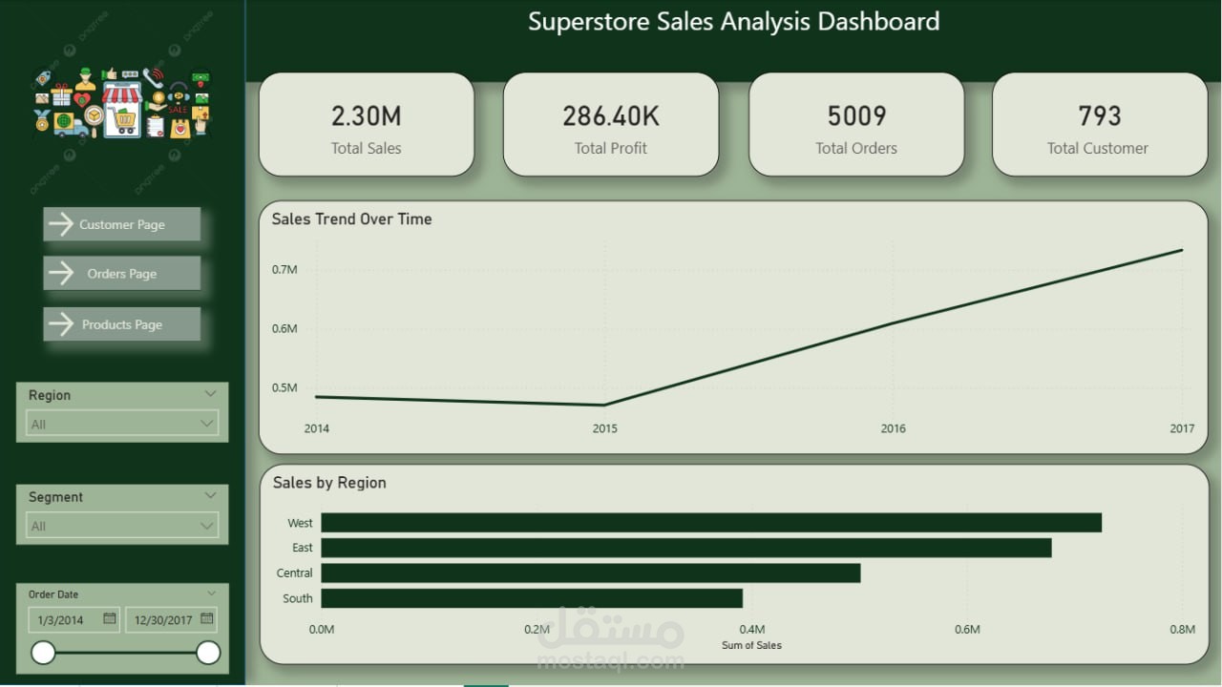Collapse the Order Date slicer chevron
The height and width of the screenshot is (687, 1222).
(211, 593)
